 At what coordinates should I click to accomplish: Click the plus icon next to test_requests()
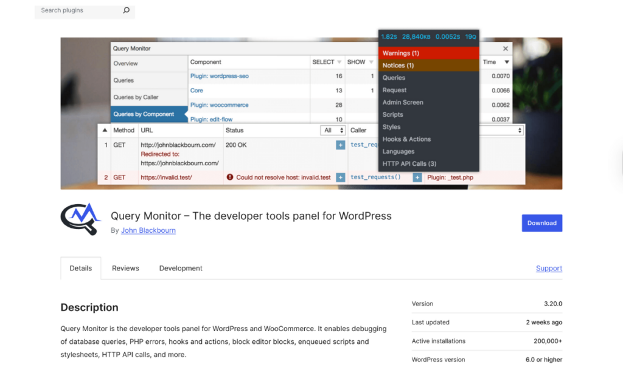click(x=418, y=177)
